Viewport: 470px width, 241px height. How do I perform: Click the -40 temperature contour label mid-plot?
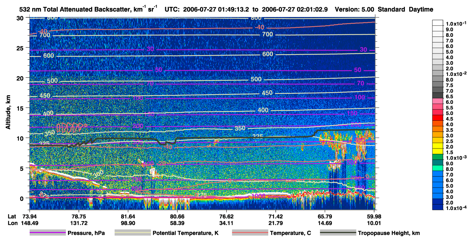259,27
